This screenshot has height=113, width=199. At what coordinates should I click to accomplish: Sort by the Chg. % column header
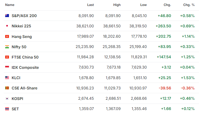[189, 5]
